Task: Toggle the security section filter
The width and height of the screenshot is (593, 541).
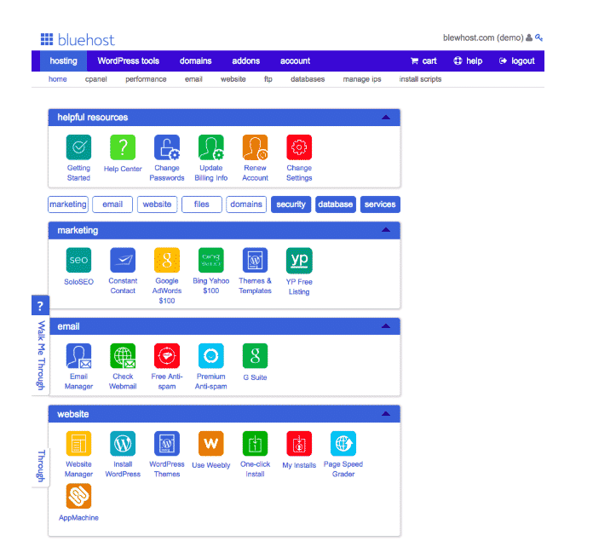Action: point(291,204)
